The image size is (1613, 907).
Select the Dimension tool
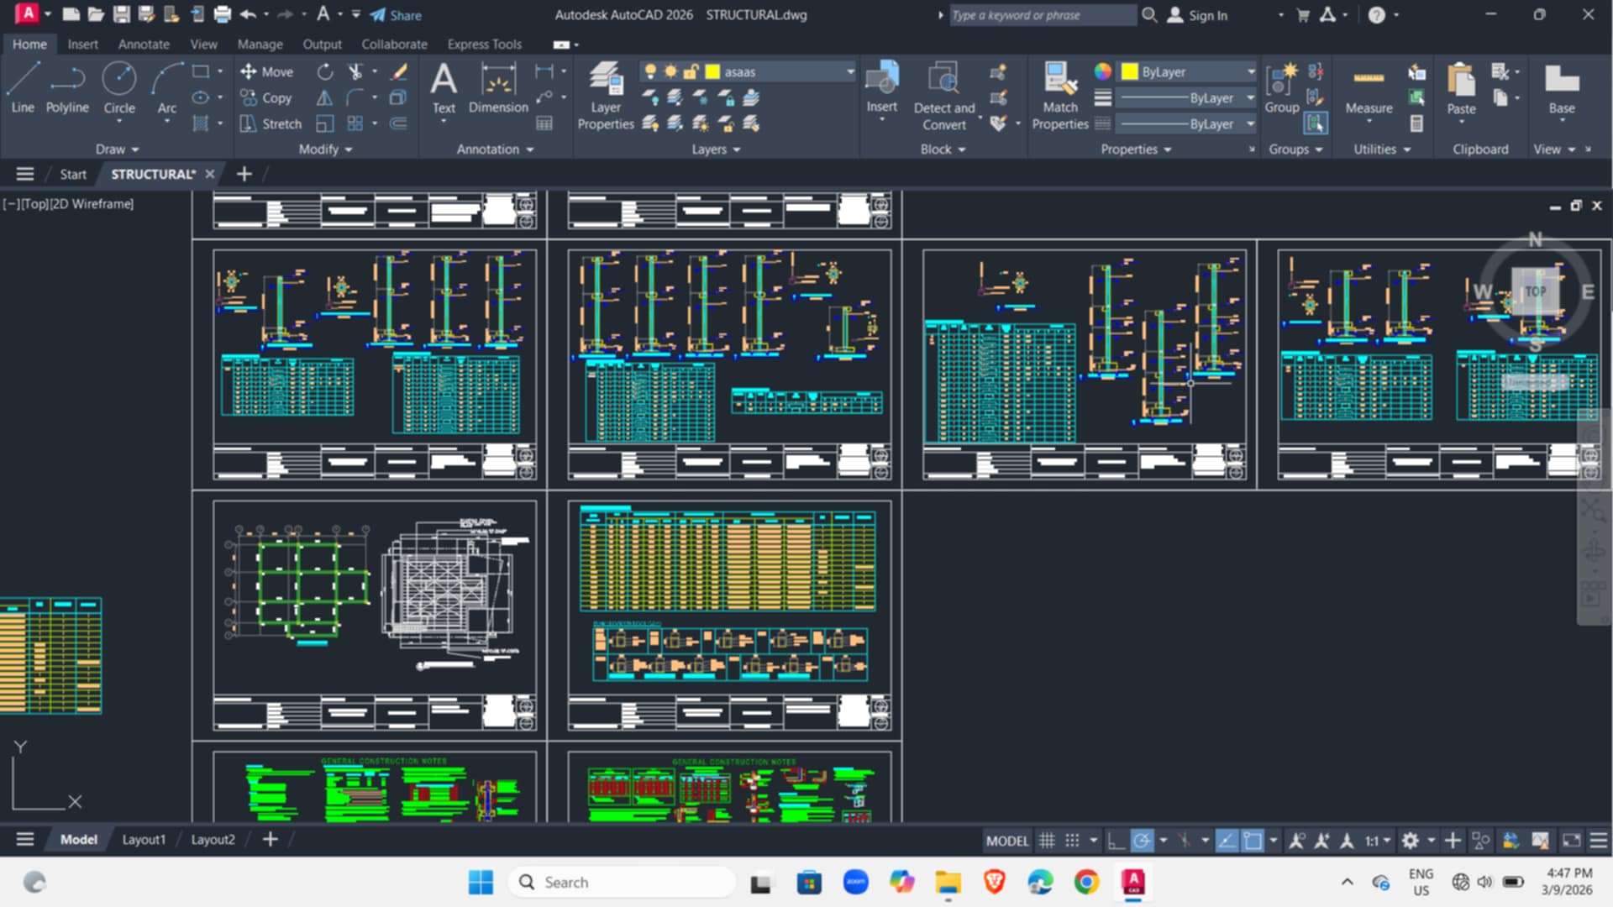coord(498,87)
